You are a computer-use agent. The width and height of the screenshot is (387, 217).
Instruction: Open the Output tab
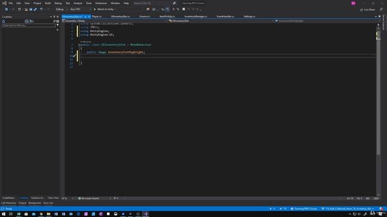[x=22, y=203]
